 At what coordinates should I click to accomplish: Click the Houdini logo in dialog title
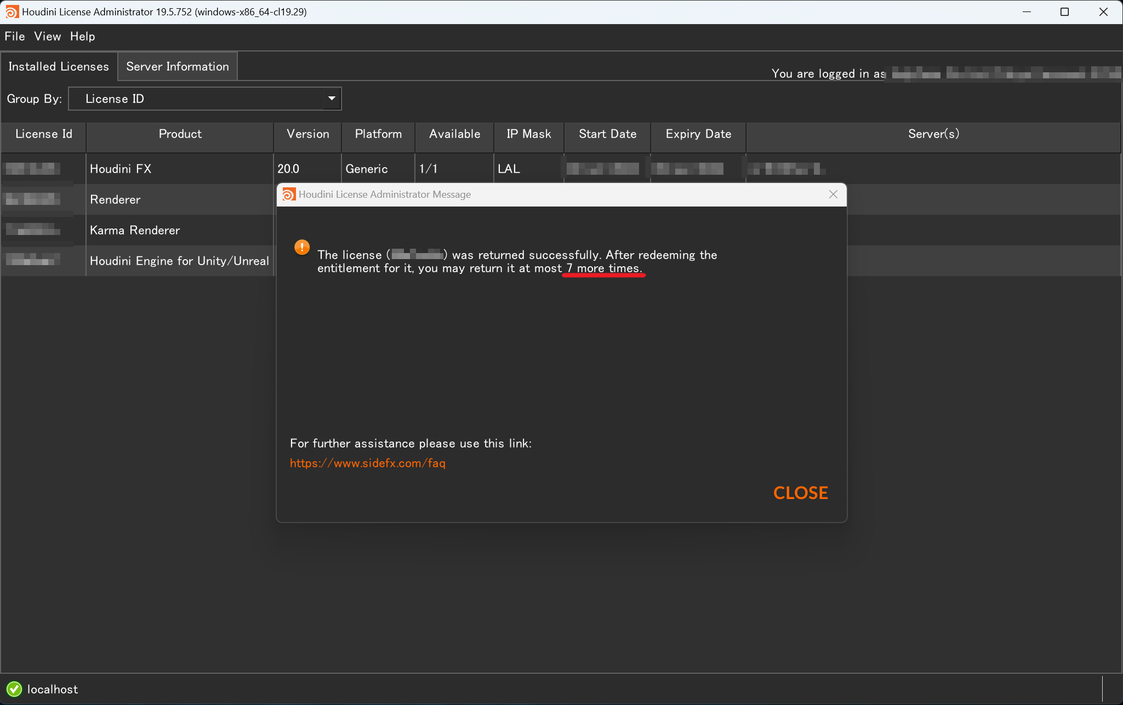pos(289,194)
